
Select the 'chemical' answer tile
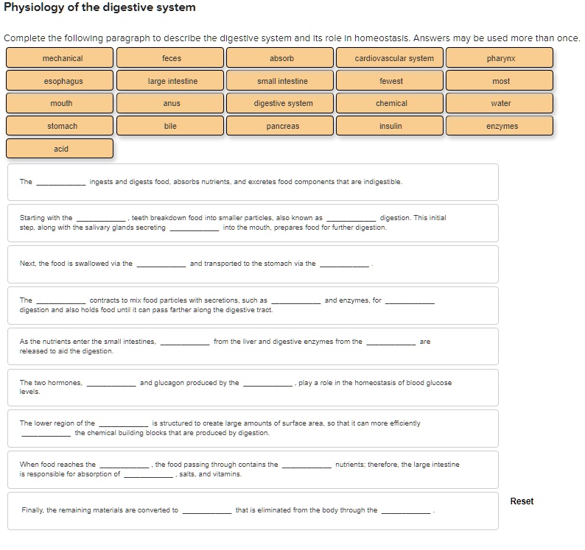(390, 104)
